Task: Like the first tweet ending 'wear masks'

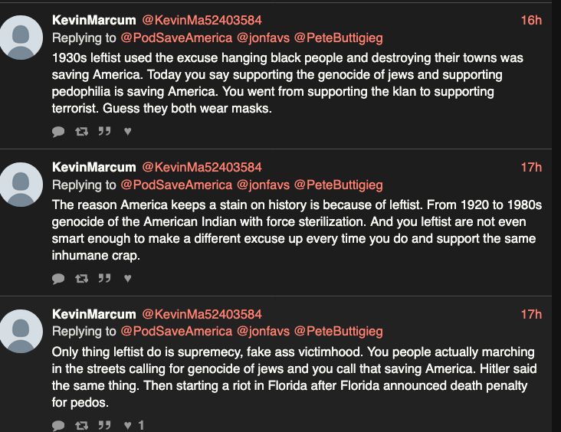Action: (x=128, y=132)
